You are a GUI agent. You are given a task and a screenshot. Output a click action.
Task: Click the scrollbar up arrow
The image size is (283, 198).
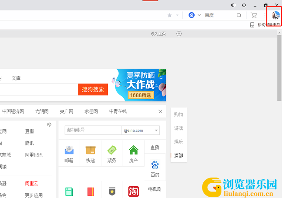tap(279, 33)
